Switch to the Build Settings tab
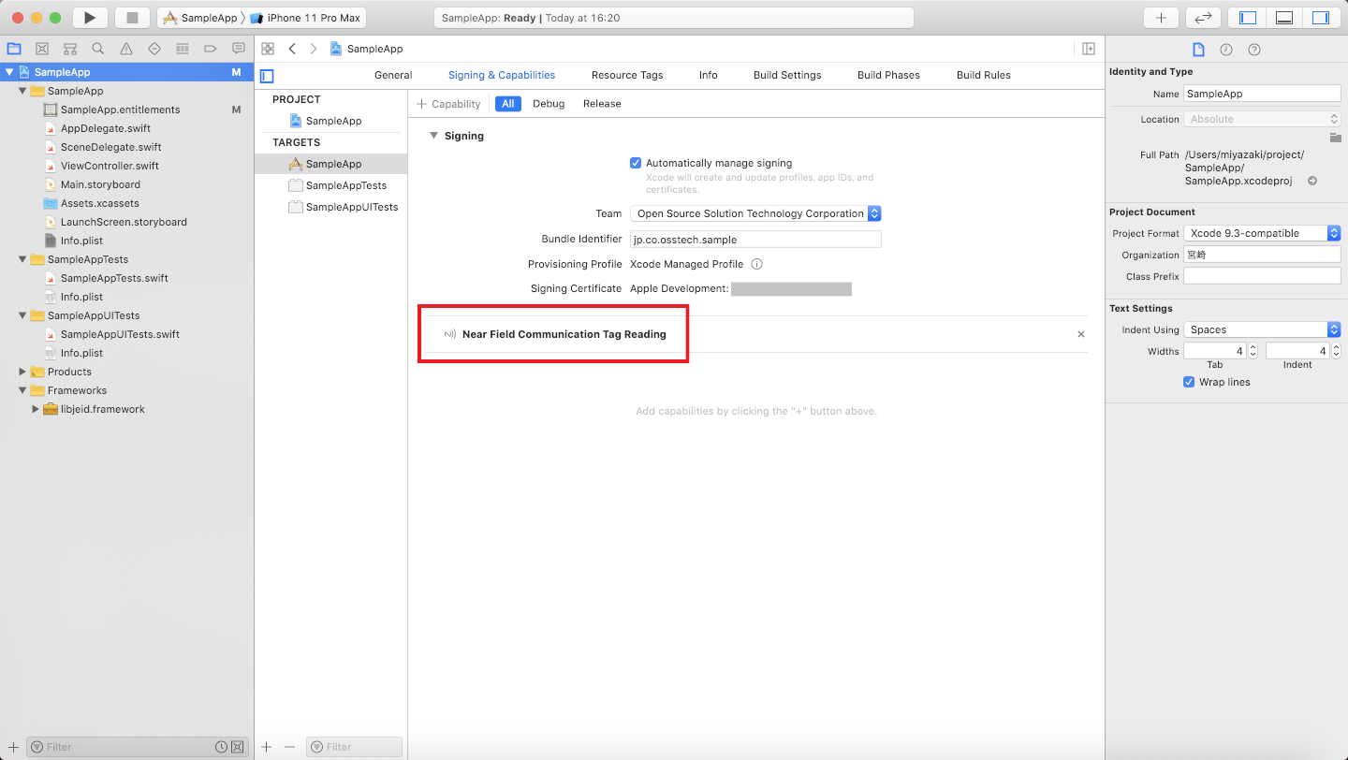 coord(787,75)
